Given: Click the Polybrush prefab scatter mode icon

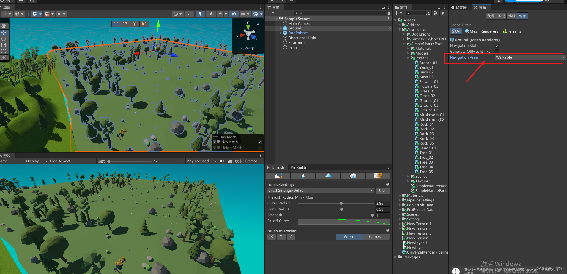Looking at the screenshot, I should (353, 176).
